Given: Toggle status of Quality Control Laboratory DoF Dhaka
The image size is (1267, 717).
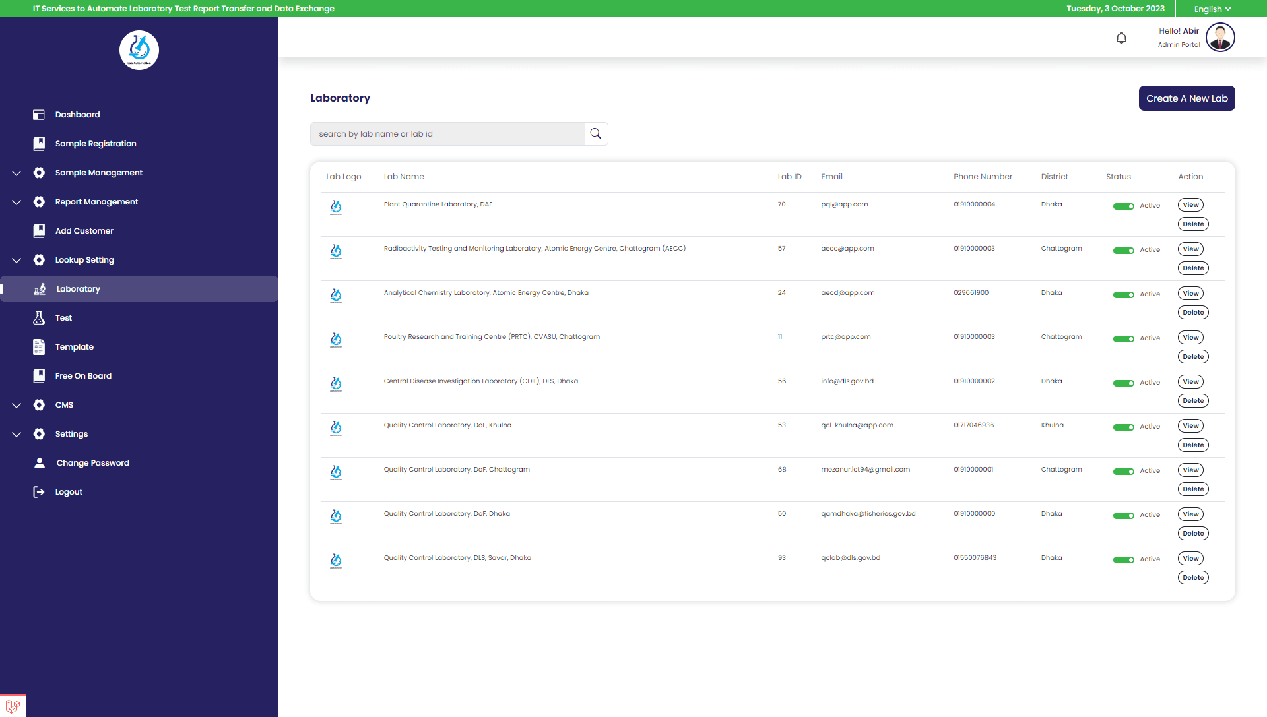Looking at the screenshot, I should [1123, 516].
